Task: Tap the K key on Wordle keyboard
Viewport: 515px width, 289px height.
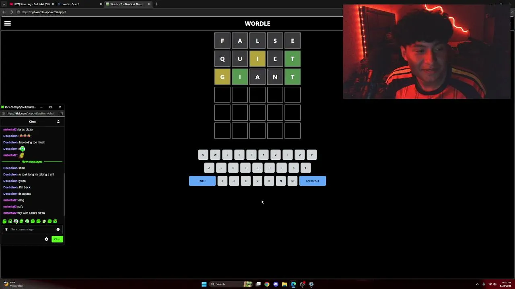Action: [x=294, y=168]
